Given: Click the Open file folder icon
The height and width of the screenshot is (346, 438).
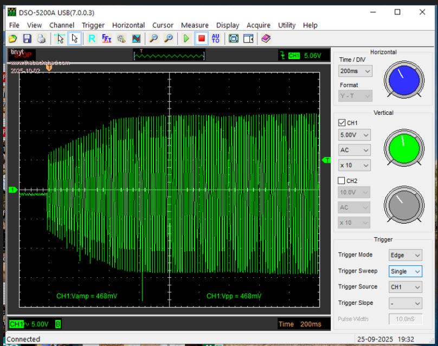Looking at the screenshot, I should (12, 38).
